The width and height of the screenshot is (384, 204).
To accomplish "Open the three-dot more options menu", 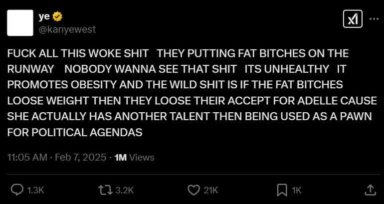I will (x=374, y=19).
